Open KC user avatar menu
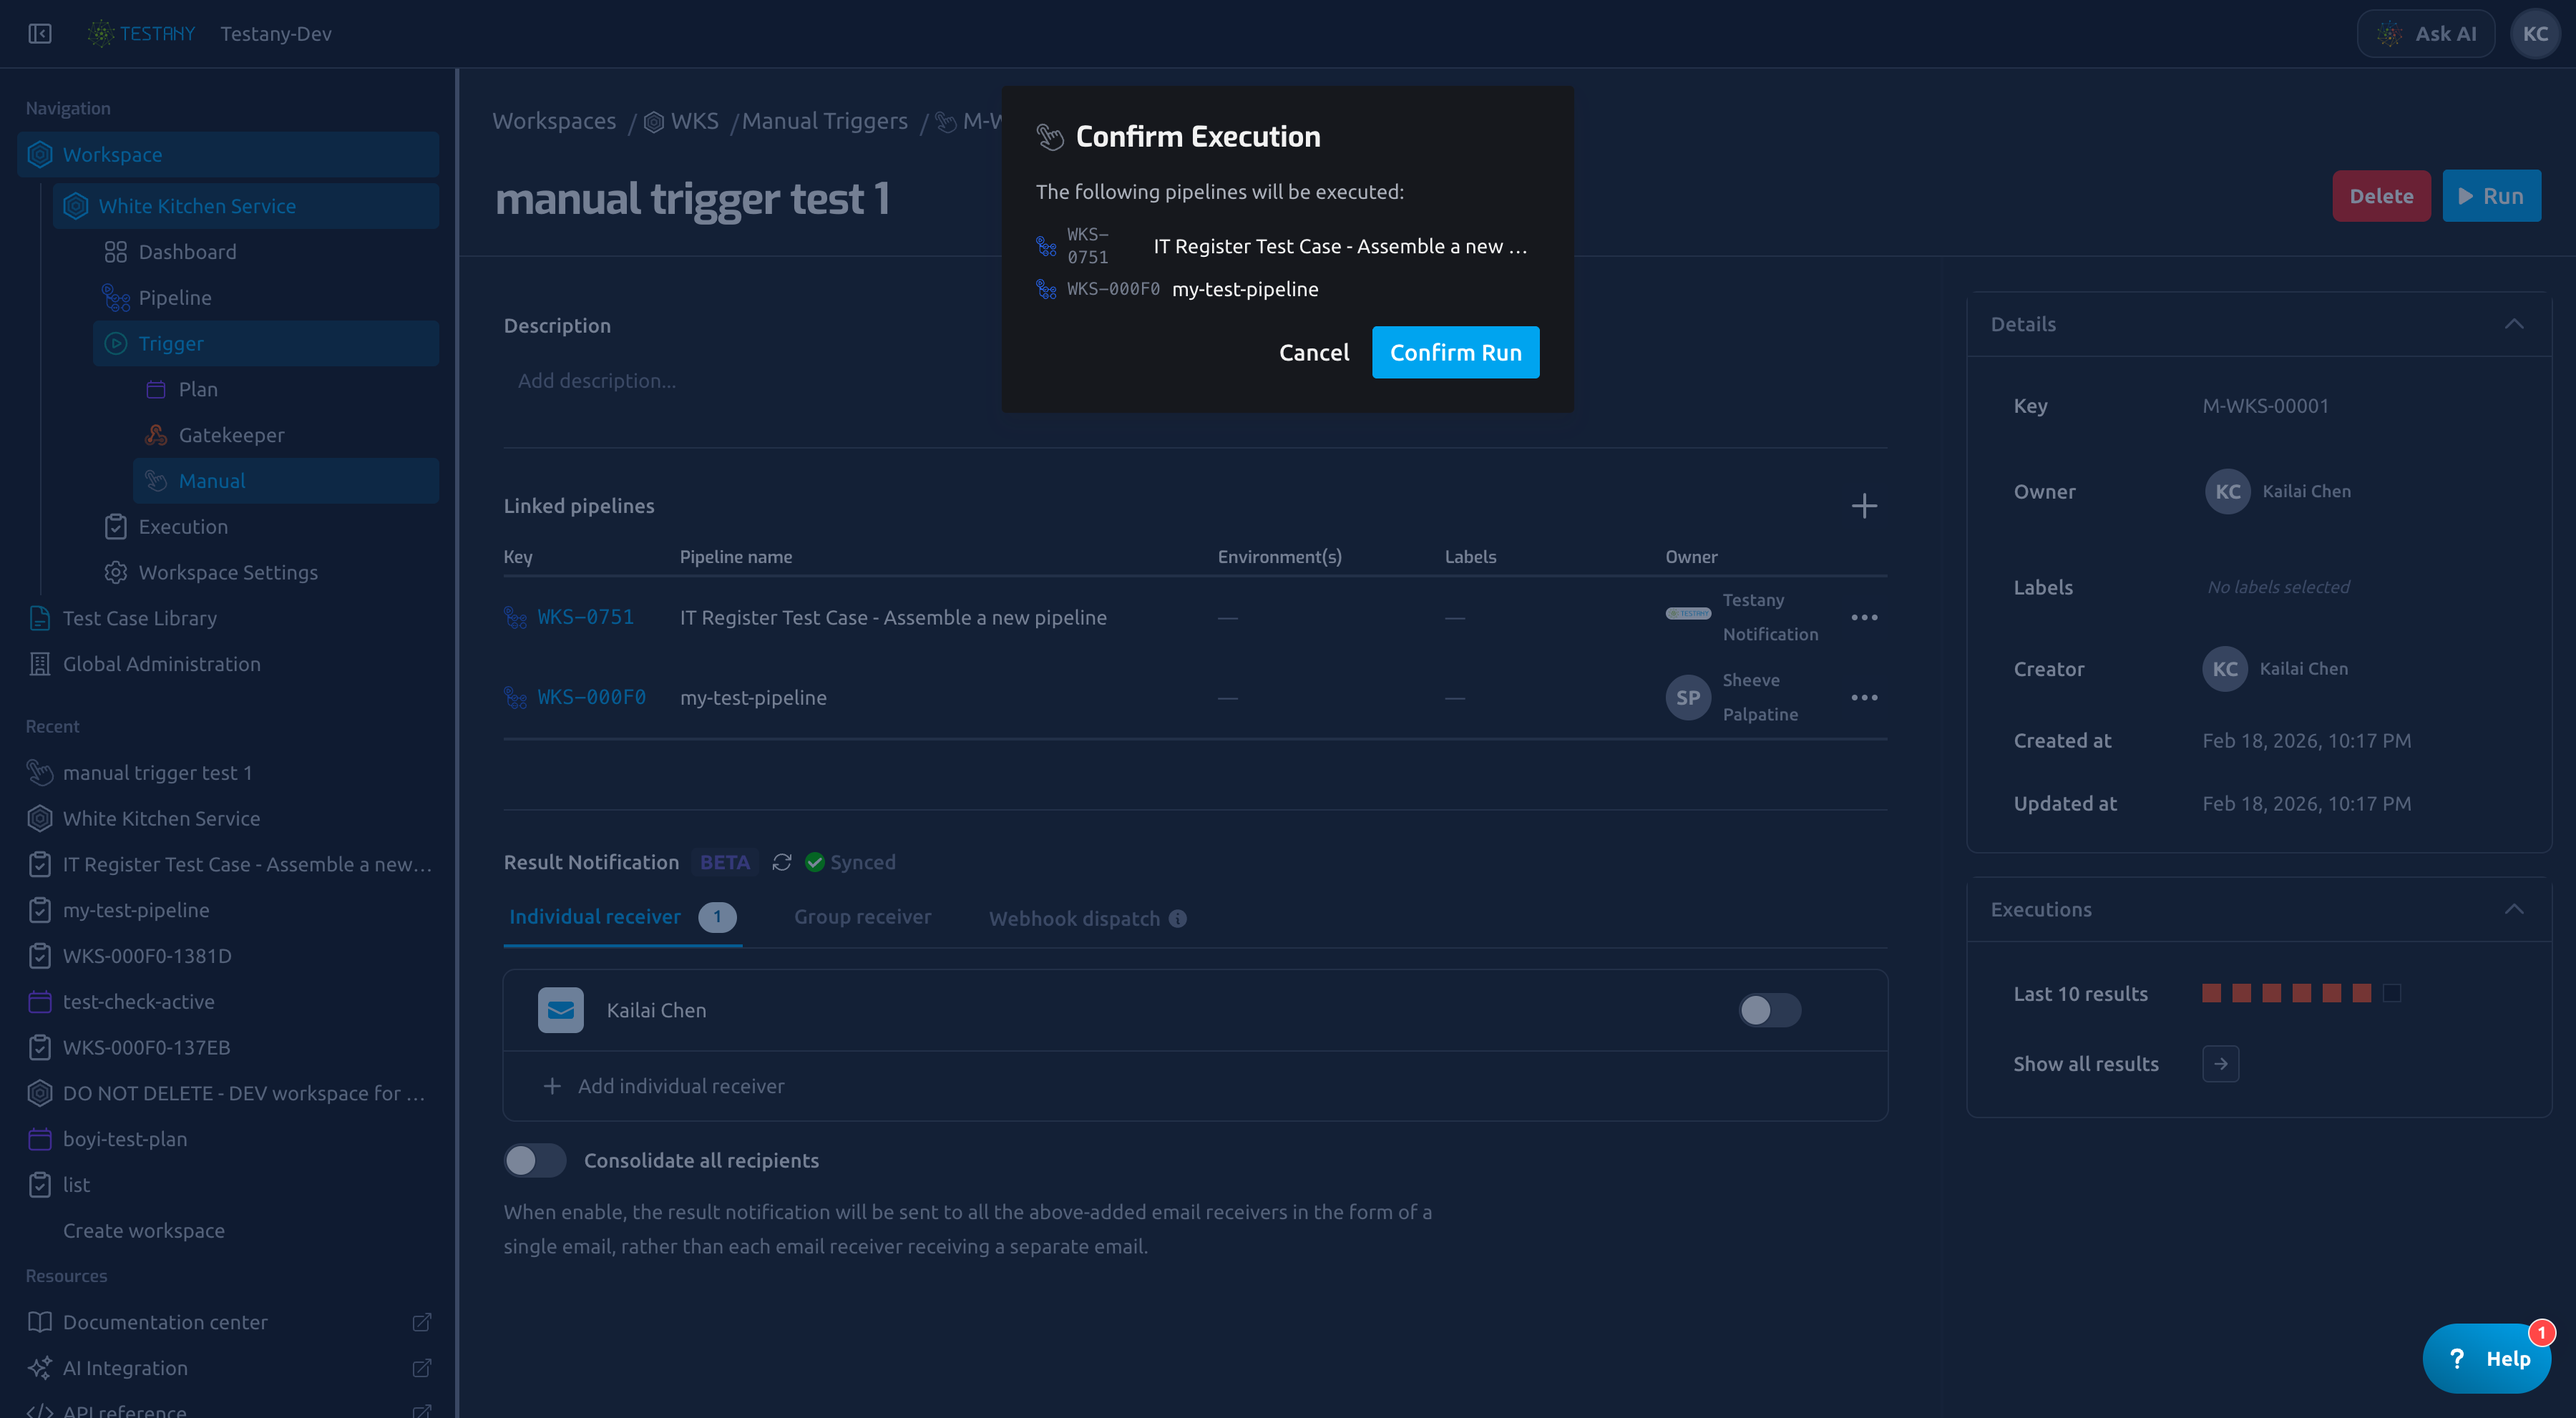This screenshot has height=1418, width=2576. (2535, 34)
